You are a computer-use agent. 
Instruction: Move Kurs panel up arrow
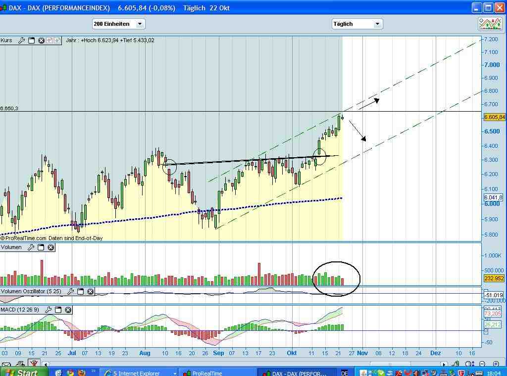point(50,41)
